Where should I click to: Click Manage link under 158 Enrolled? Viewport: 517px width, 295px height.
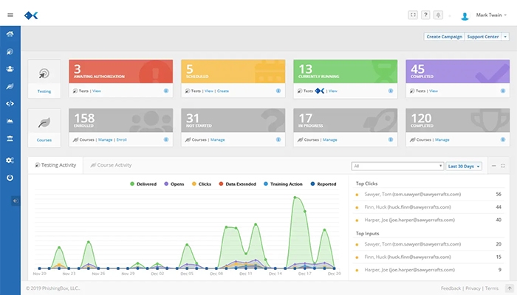[105, 139]
